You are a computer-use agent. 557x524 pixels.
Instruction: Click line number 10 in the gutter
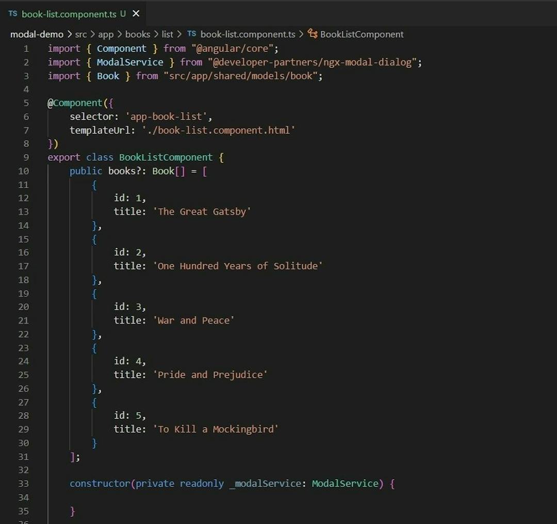(24, 171)
